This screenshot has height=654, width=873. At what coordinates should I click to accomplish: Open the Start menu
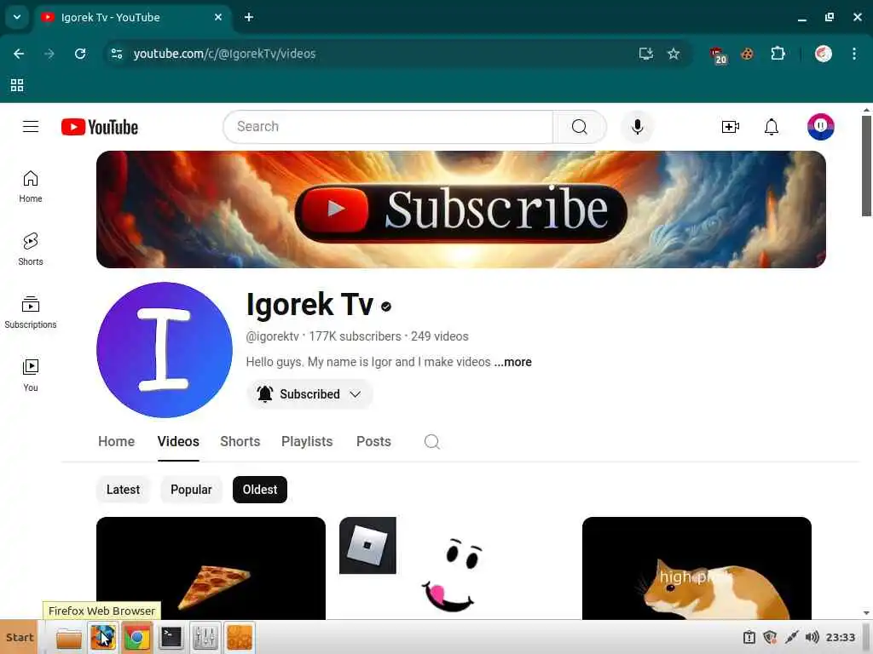19,637
